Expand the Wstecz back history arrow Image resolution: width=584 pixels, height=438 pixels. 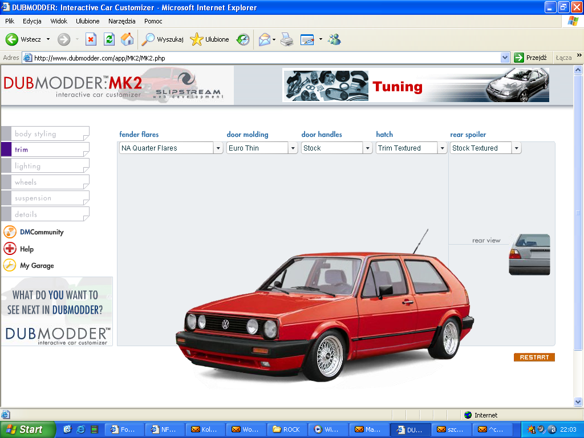tap(48, 39)
